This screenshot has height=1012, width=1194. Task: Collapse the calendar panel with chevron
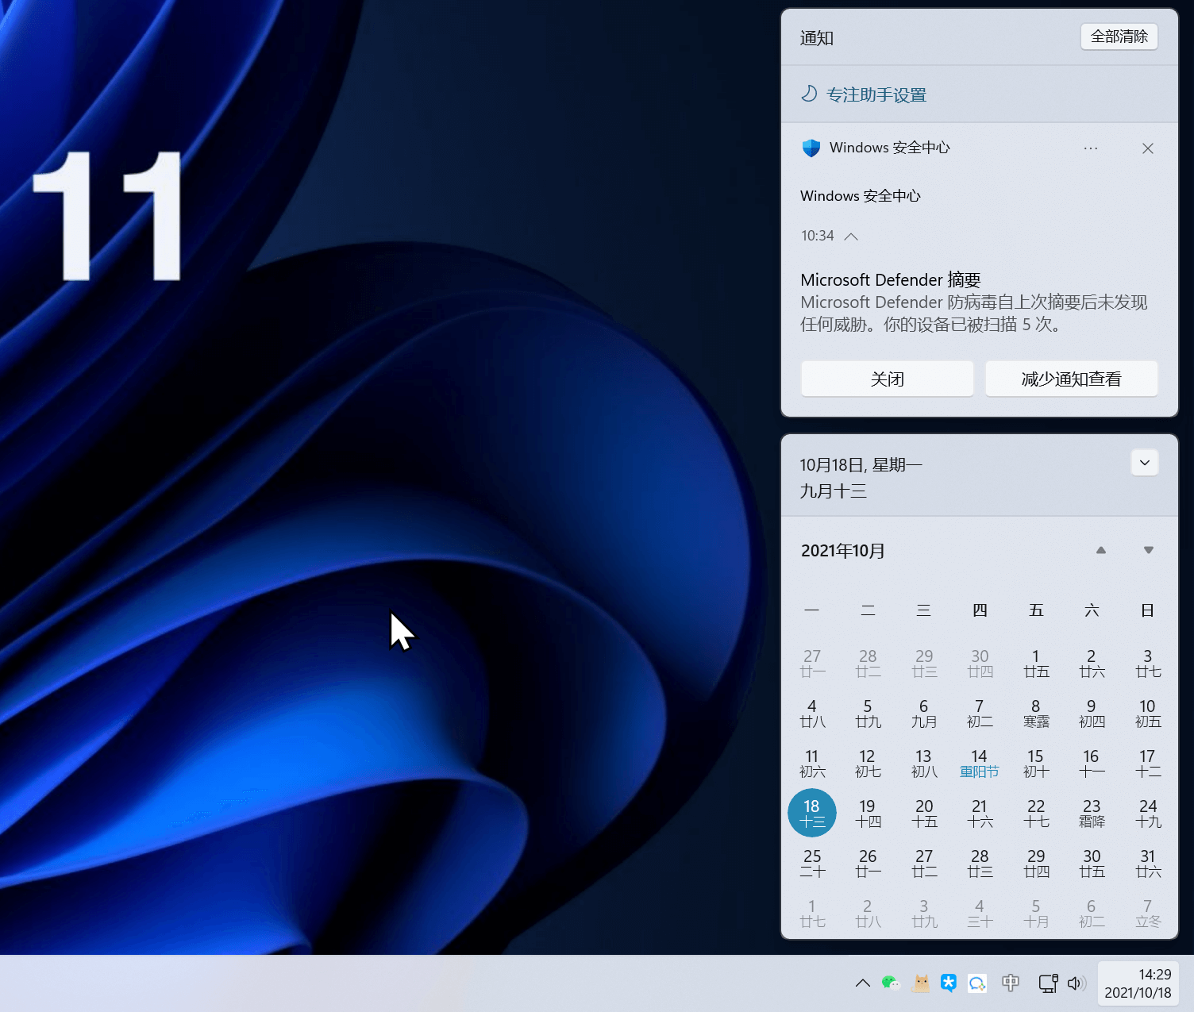[x=1145, y=463]
